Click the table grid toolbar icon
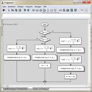The height and width of the screenshot is (92, 92). coord(68,10)
